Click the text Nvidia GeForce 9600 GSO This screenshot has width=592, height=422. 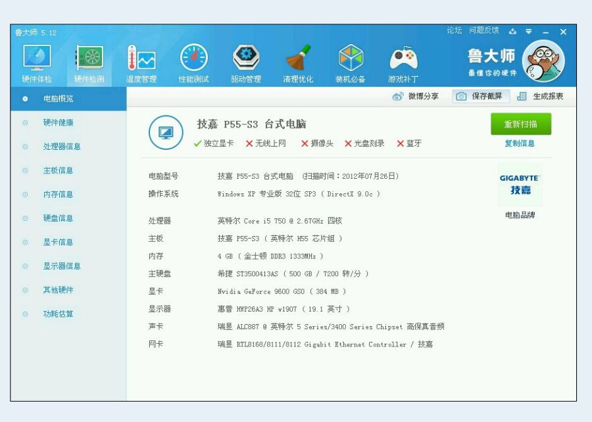pyautogui.click(x=261, y=291)
